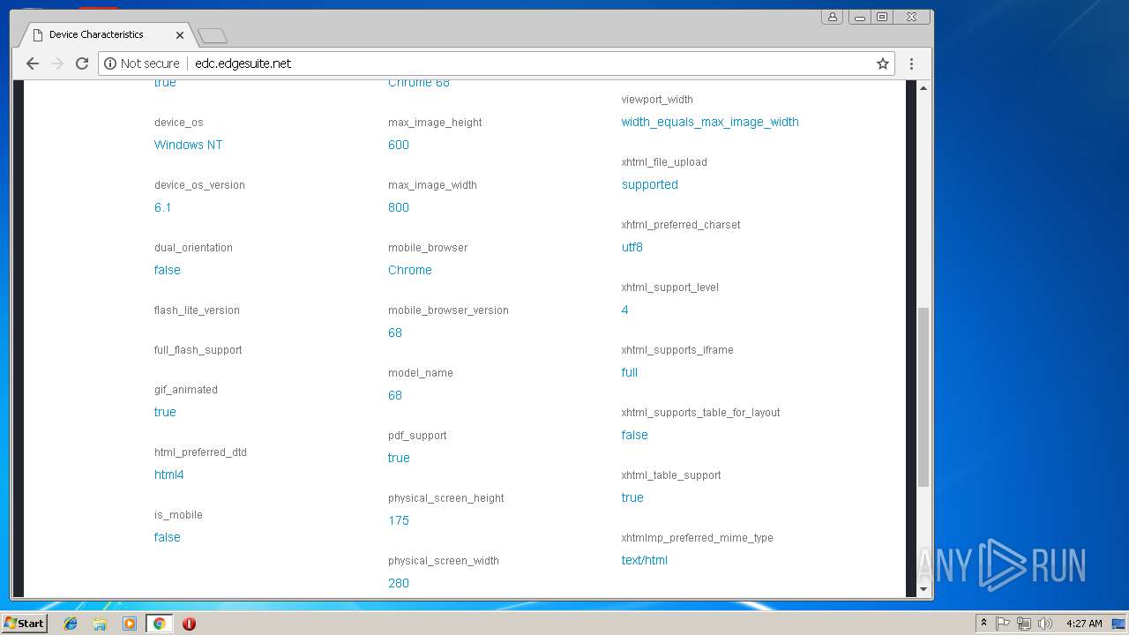
Task: Close the Device Characteristics tab
Action: (x=180, y=35)
